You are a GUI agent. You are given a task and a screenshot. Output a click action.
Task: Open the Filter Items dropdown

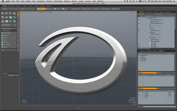pos(147,14)
